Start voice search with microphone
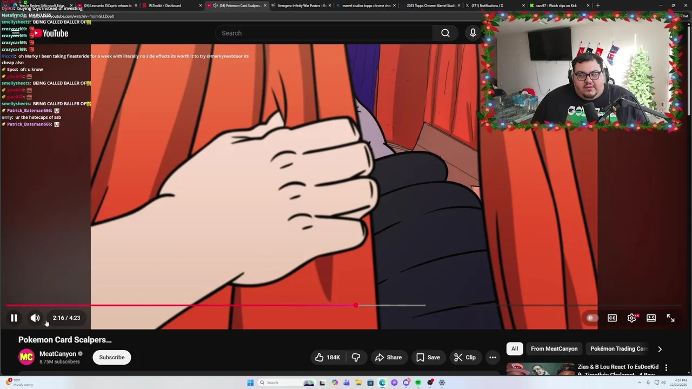Viewport: 692px width, 389px height. point(473,33)
